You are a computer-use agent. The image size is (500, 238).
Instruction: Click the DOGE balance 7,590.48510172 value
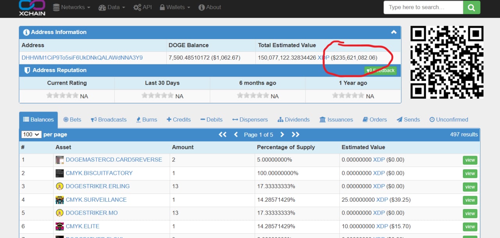[x=189, y=58]
